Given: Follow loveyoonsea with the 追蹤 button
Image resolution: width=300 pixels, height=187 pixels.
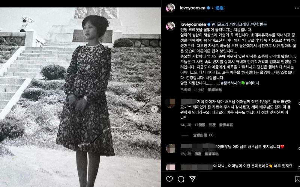Looking at the screenshot, I should 219,8.
